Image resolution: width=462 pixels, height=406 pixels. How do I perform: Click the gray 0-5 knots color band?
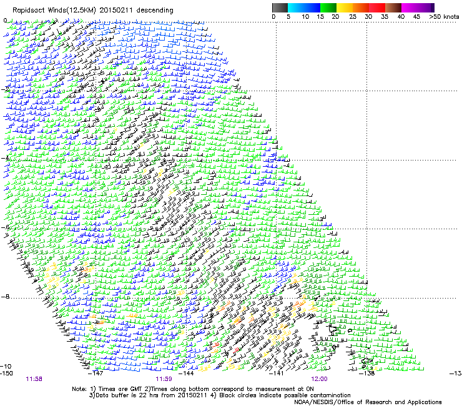[x=280, y=7]
